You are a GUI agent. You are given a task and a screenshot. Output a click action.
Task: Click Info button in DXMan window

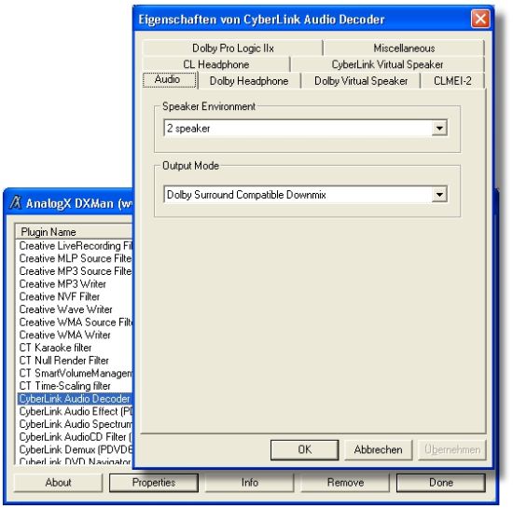[249, 483]
